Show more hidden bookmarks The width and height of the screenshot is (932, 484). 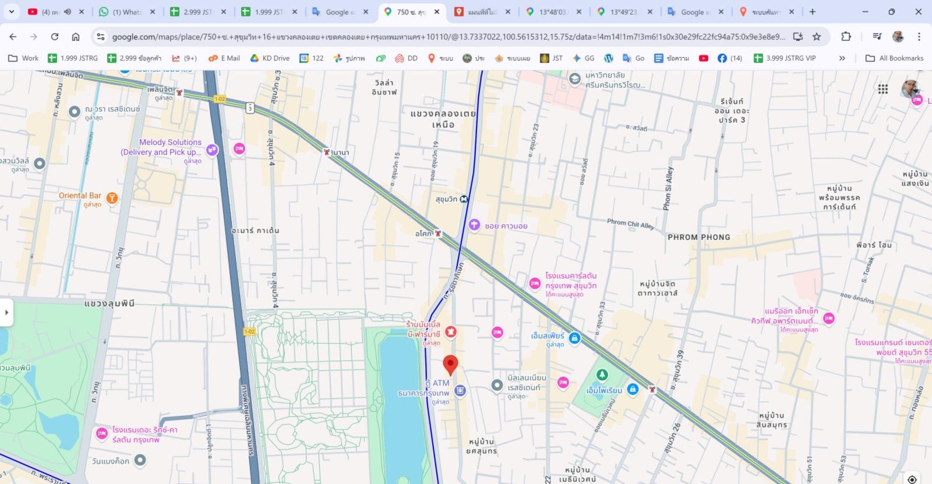tap(842, 58)
